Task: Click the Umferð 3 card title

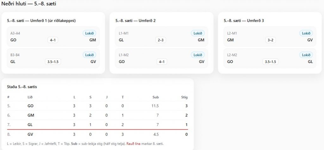Action: click(244, 20)
